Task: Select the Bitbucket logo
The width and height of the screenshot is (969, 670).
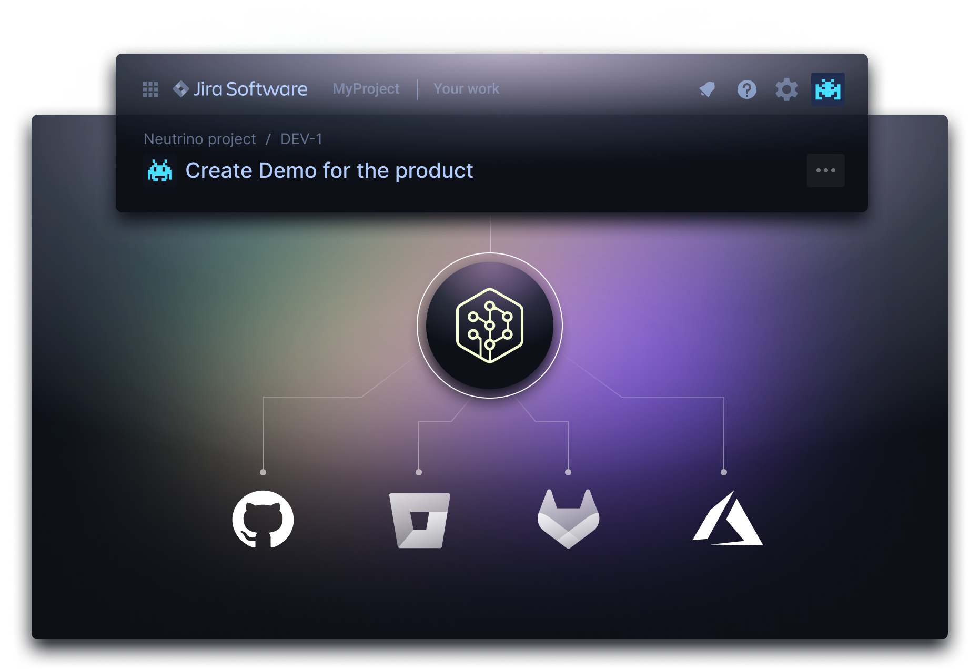Action: click(419, 520)
